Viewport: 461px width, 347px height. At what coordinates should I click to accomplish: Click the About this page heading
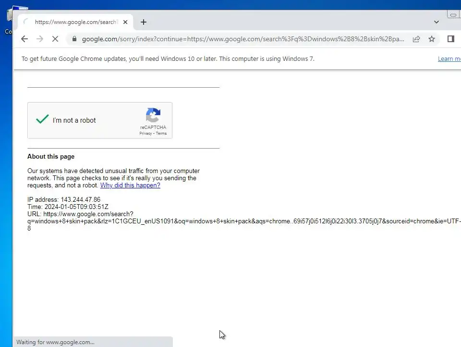[x=51, y=157]
